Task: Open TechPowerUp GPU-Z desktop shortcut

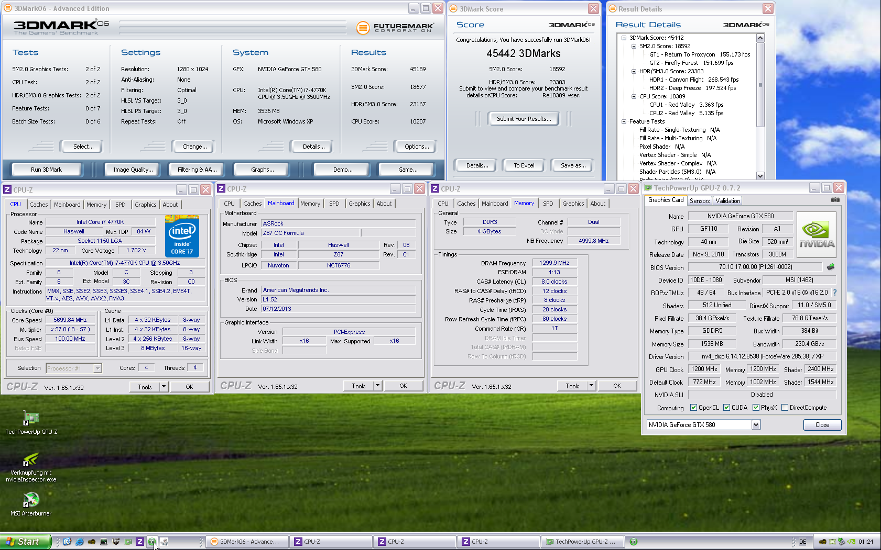Action: click(x=31, y=422)
